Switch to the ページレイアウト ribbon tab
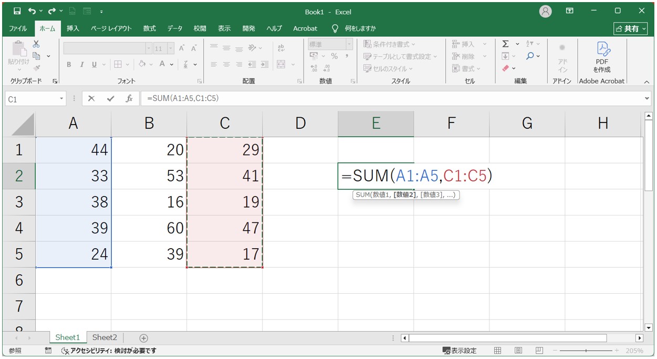 click(x=111, y=28)
